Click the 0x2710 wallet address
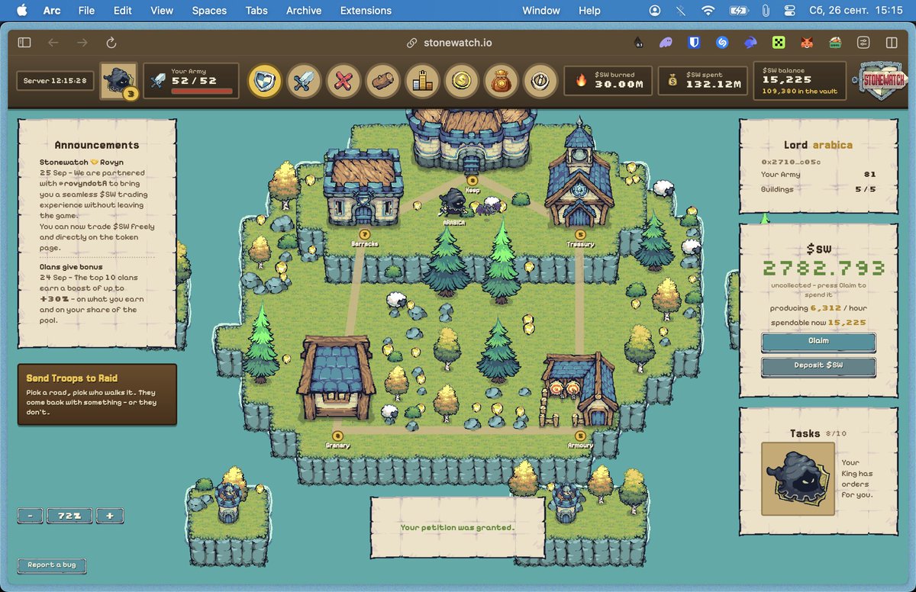 coord(791,162)
